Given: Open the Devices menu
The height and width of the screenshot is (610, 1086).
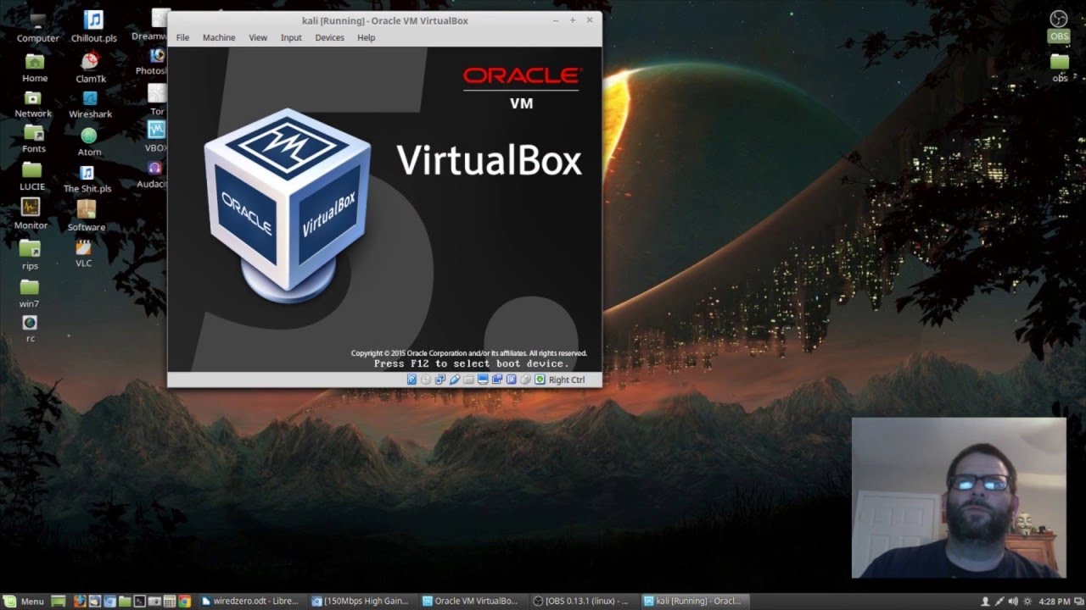Looking at the screenshot, I should click(x=329, y=37).
